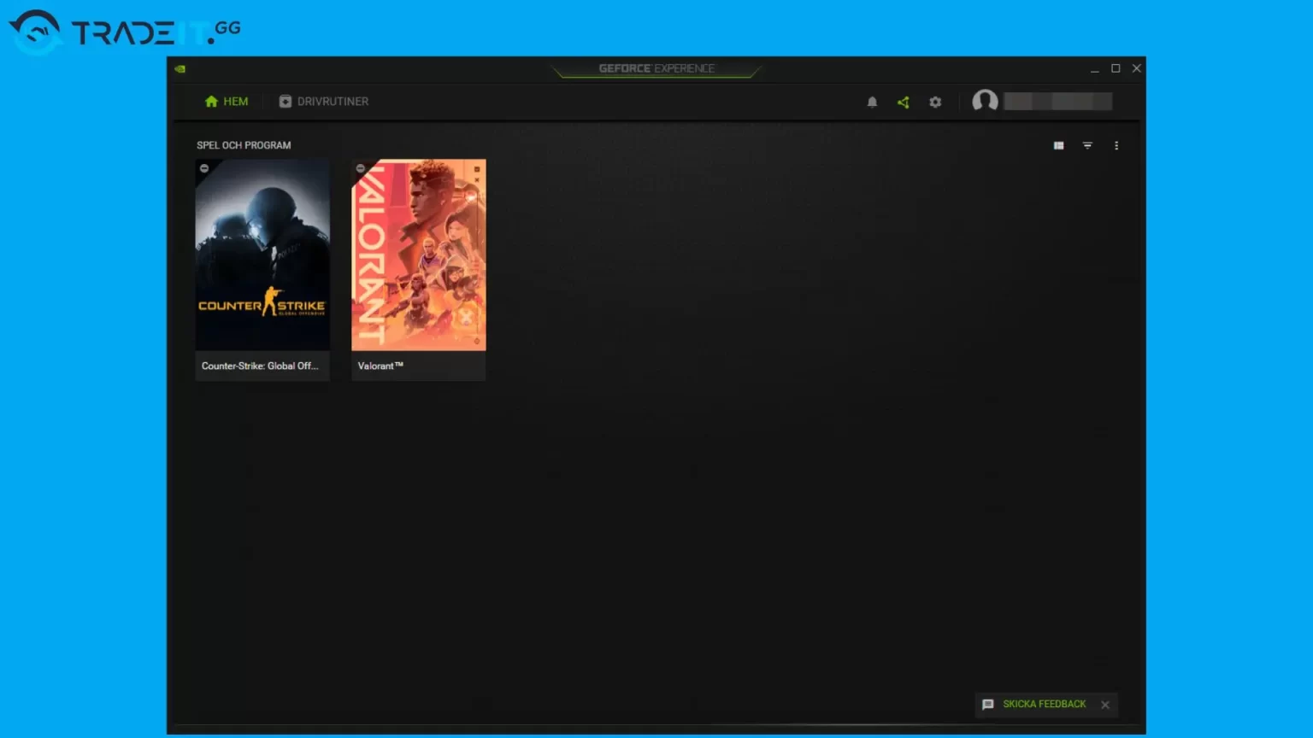Dismiss the SKICKA FEEDBACK prompt
Image resolution: width=1313 pixels, height=738 pixels.
coord(1105,705)
